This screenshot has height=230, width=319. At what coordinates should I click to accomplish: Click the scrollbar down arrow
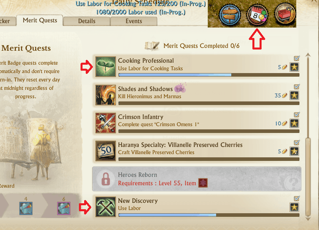click(x=308, y=219)
